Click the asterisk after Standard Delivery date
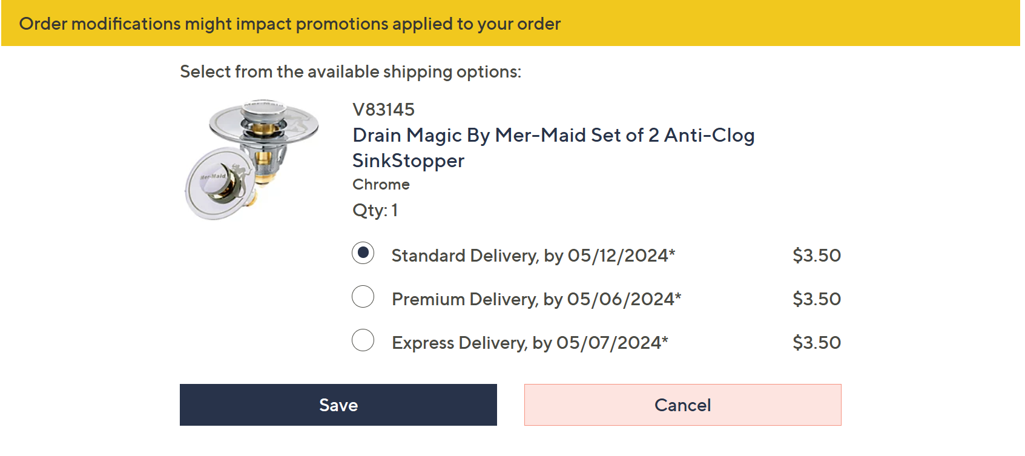The width and height of the screenshot is (1025, 456). click(x=672, y=252)
